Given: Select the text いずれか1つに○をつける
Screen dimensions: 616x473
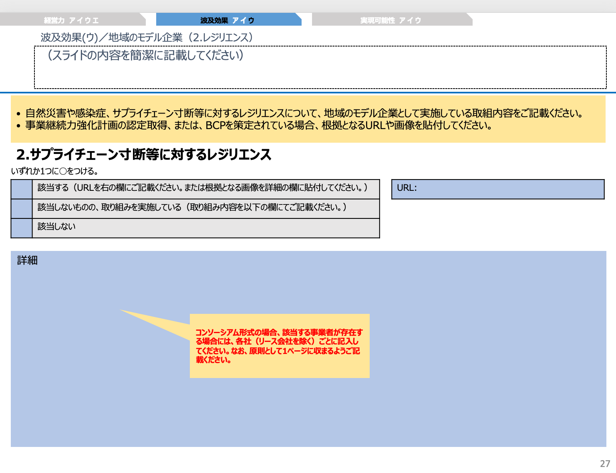Looking at the screenshot, I should click(x=55, y=170).
